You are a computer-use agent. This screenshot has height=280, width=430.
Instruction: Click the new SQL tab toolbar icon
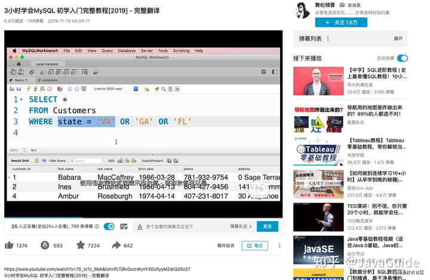pos(13,72)
